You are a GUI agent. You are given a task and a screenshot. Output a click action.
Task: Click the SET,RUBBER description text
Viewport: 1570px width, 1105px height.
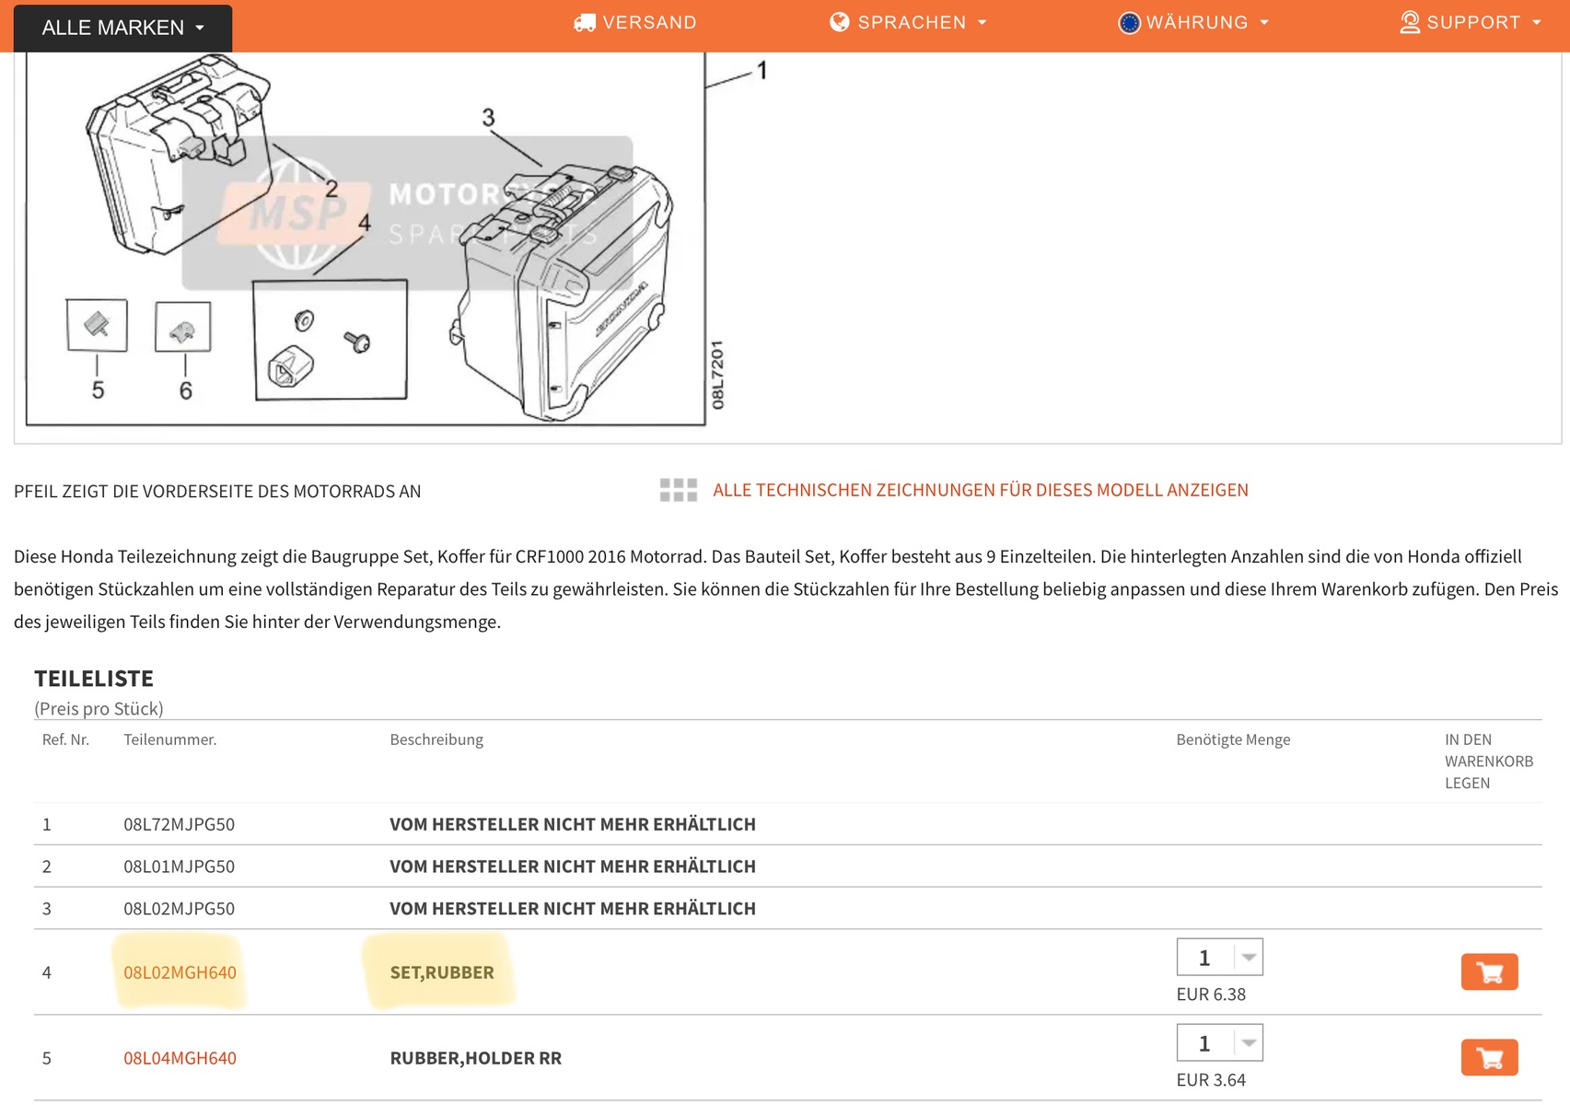442,972
